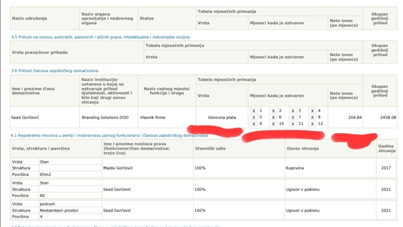Image resolution: width=403 pixels, height=227 pixels.
Task: Select the Status column header
Action: (147, 18)
